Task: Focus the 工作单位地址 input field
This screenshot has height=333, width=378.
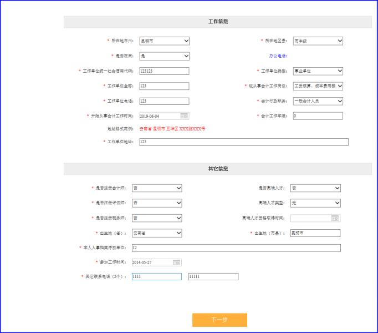Action: point(243,142)
